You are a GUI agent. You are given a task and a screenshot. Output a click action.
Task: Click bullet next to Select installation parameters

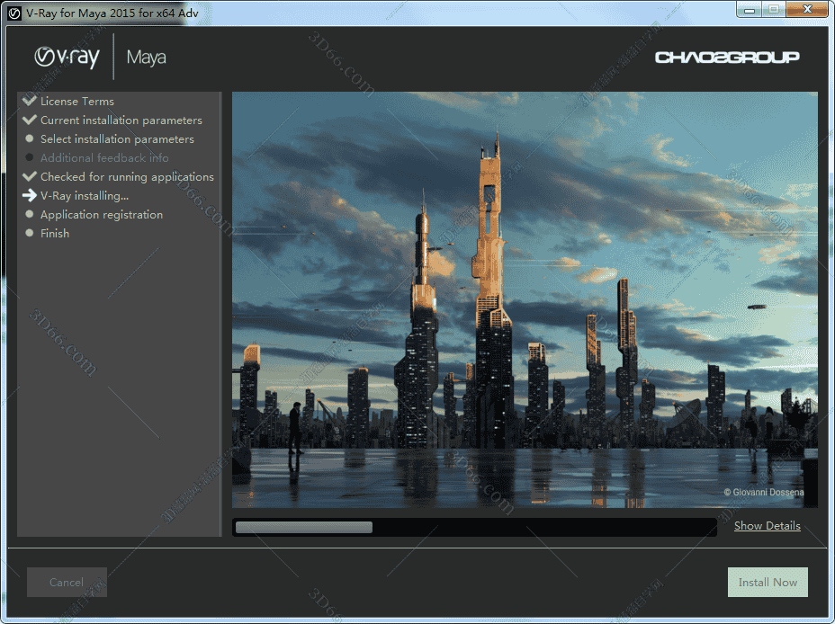tap(30, 139)
